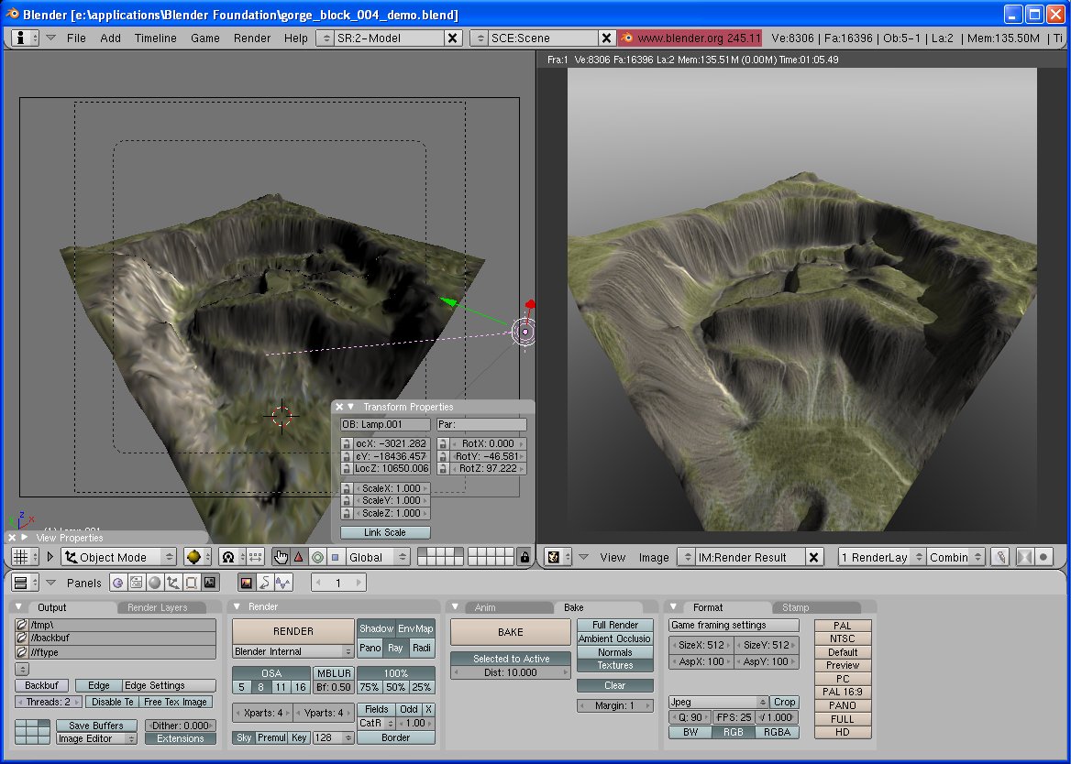Select the rotate manipulator ring icon
The height and width of the screenshot is (764, 1071).
(x=317, y=557)
